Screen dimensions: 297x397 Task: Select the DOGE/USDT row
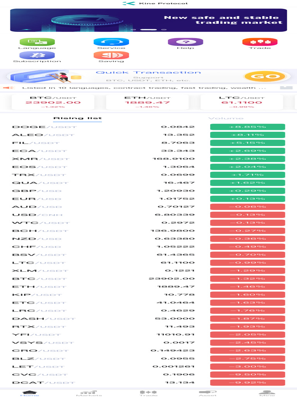[x=148, y=127]
